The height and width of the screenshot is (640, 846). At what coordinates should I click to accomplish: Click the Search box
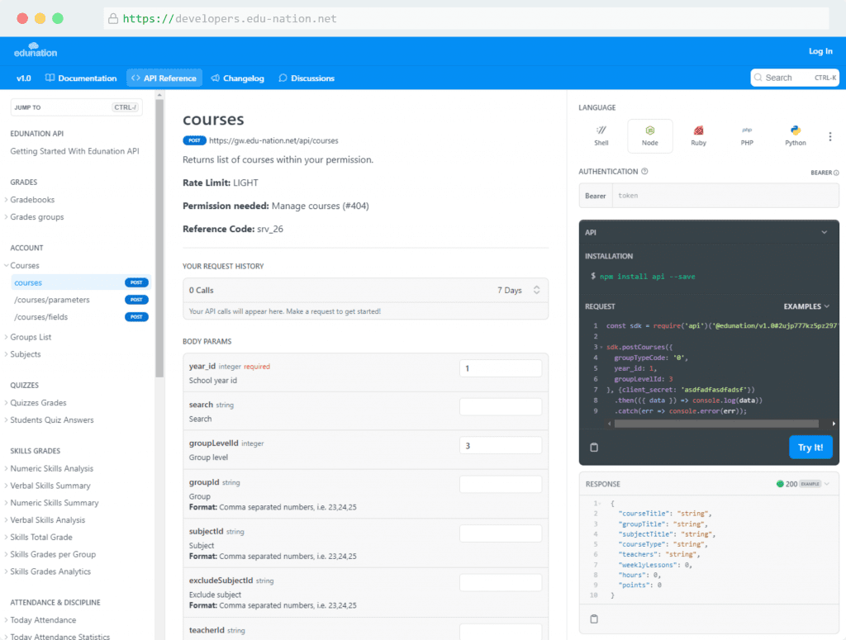tap(795, 78)
